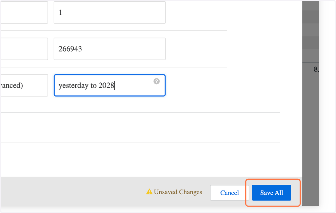Click the Cancel button
The width and height of the screenshot is (336, 213).
pyautogui.click(x=229, y=193)
